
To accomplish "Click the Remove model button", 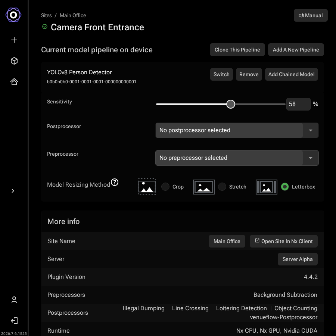I will [249, 74].
